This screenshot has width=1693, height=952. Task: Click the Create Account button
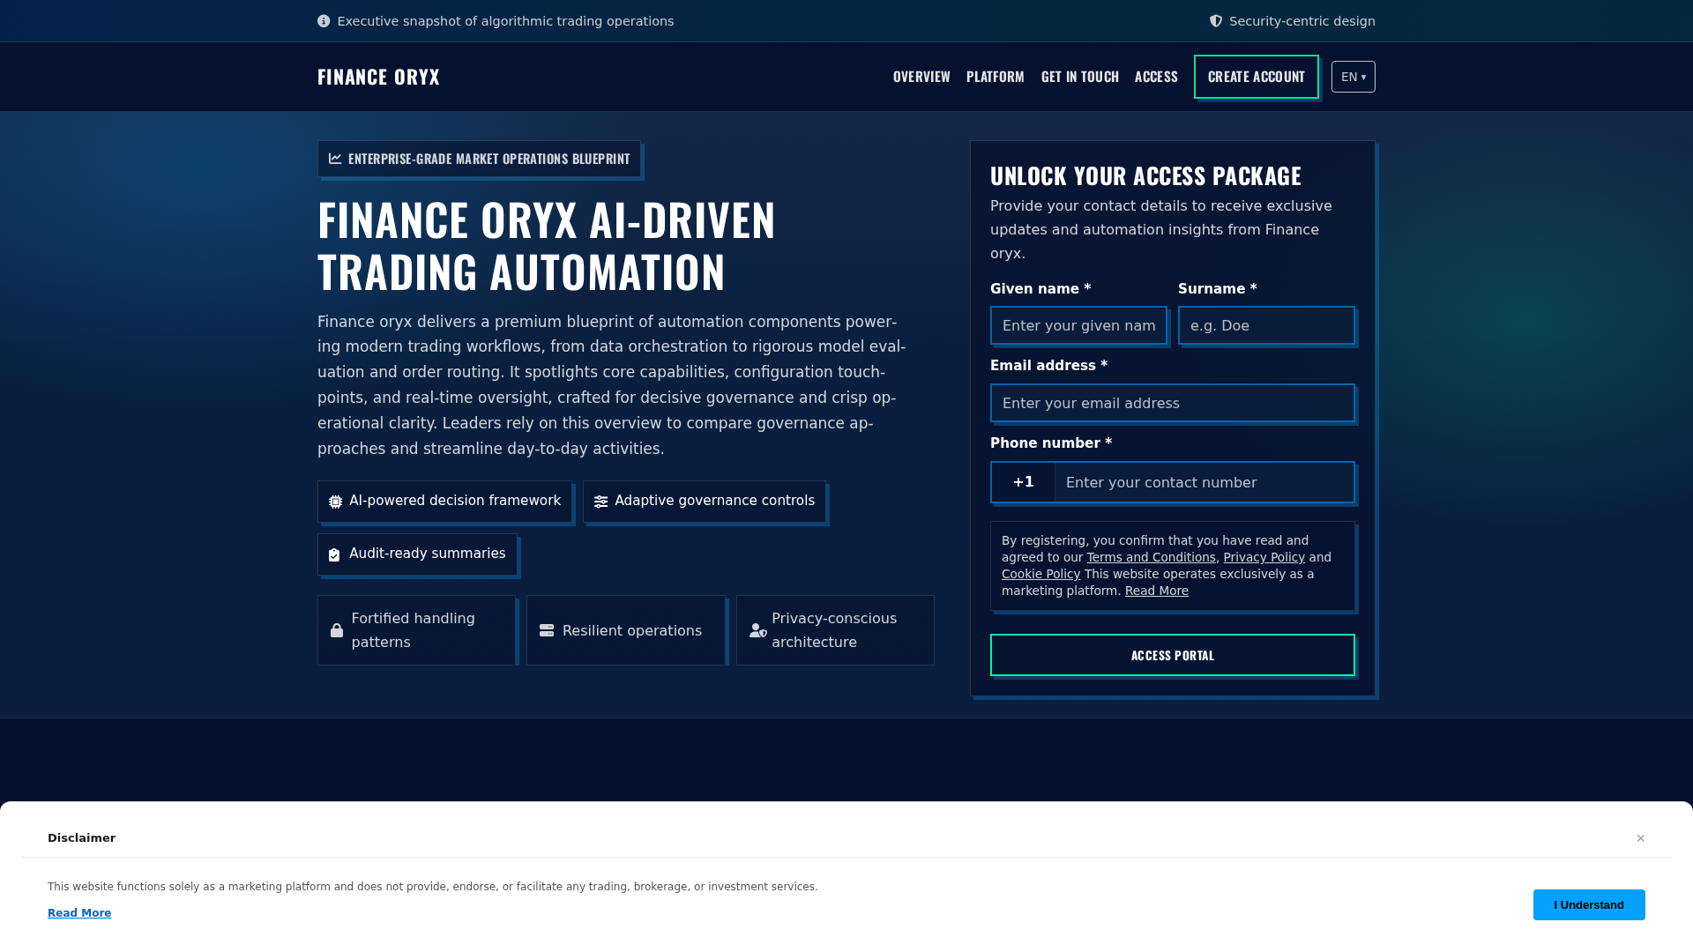coord(1257,77)
